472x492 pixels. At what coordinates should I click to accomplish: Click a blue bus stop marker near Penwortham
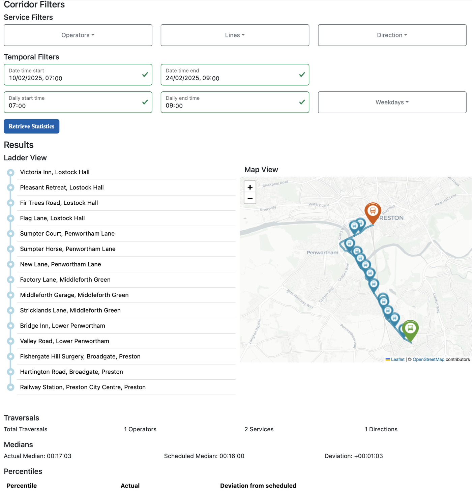tap(350, 243)
